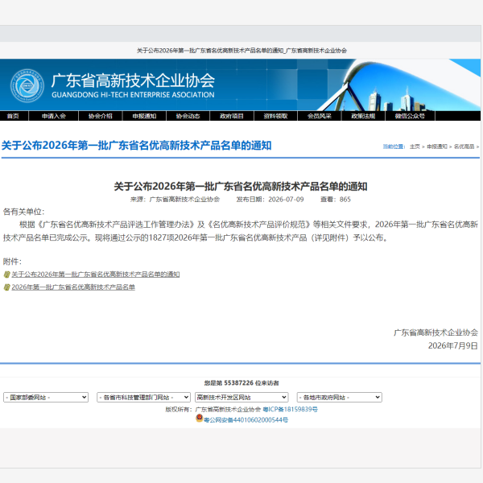Open the 首页 navigation item

click(13, 116)
